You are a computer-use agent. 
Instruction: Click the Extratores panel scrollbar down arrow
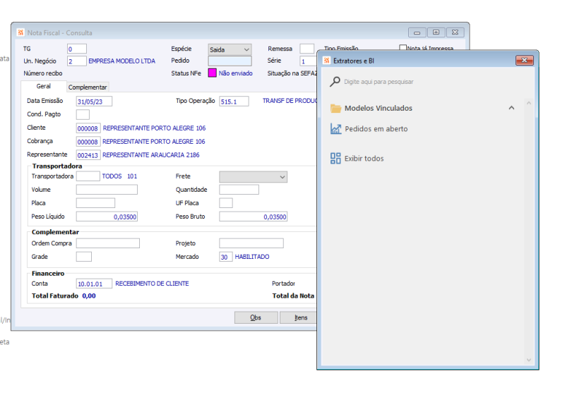click(528, 360)
